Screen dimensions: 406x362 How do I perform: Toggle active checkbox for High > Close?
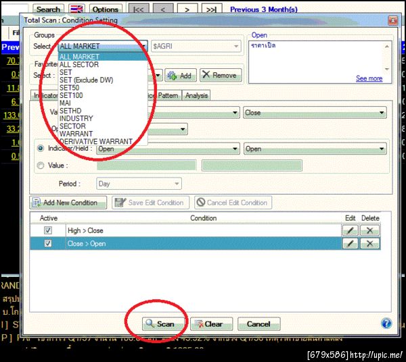tap(48, 230)
